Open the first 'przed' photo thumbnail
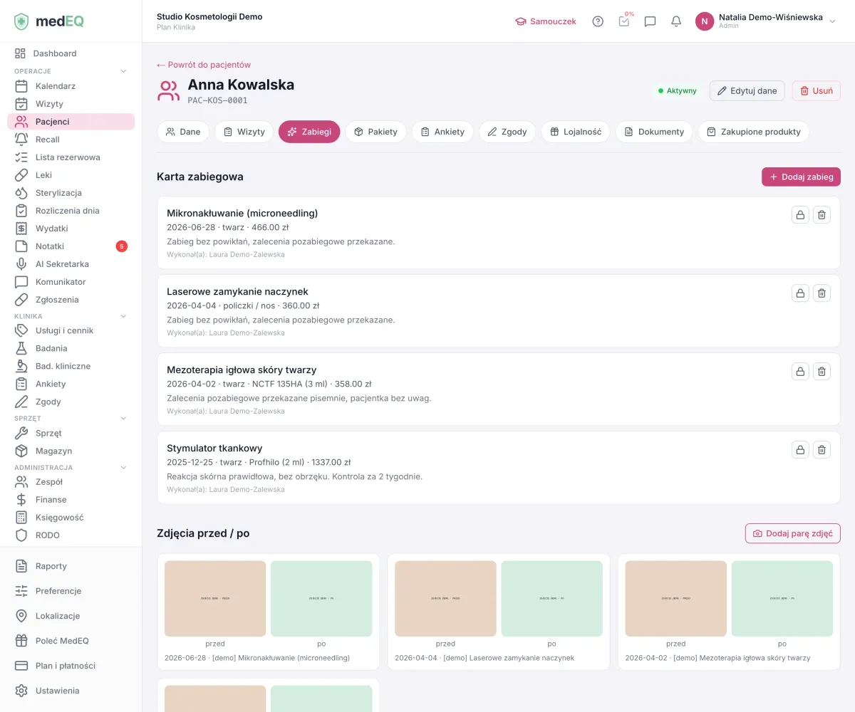The width and height of the screenshot is (855, 712). coord(215,598)
